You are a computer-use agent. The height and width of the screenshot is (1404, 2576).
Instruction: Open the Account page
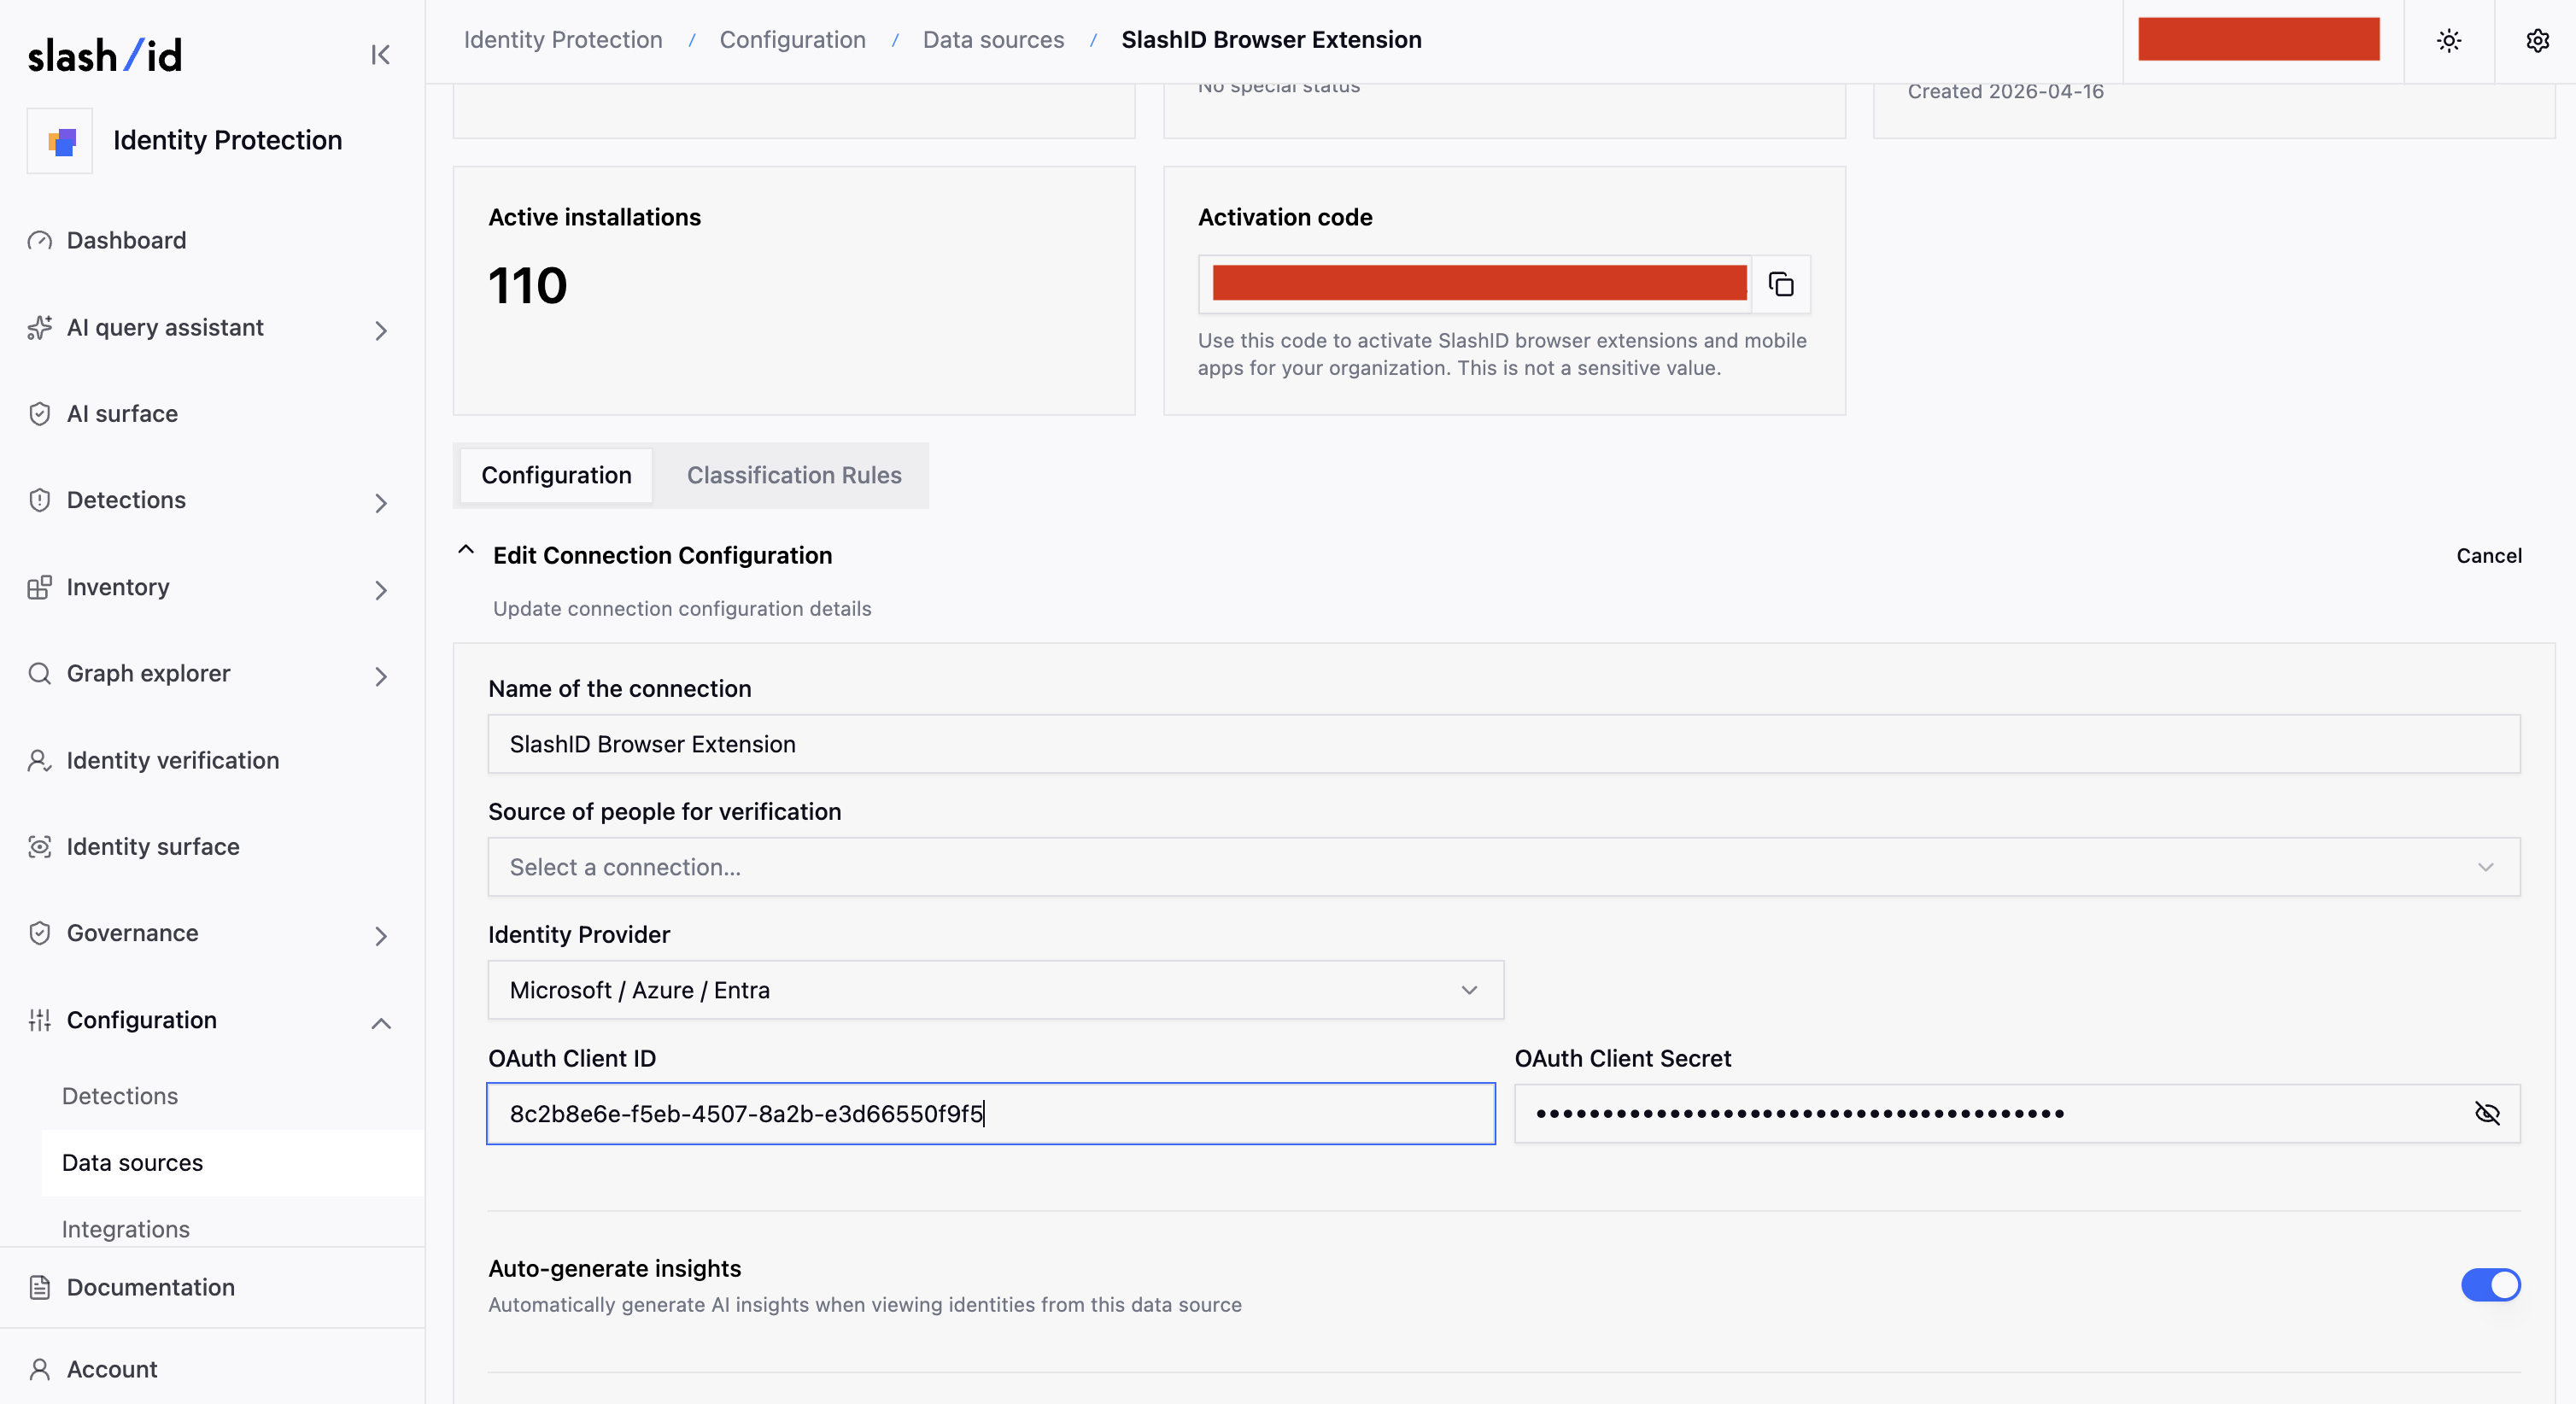[x=112, y=1369]
